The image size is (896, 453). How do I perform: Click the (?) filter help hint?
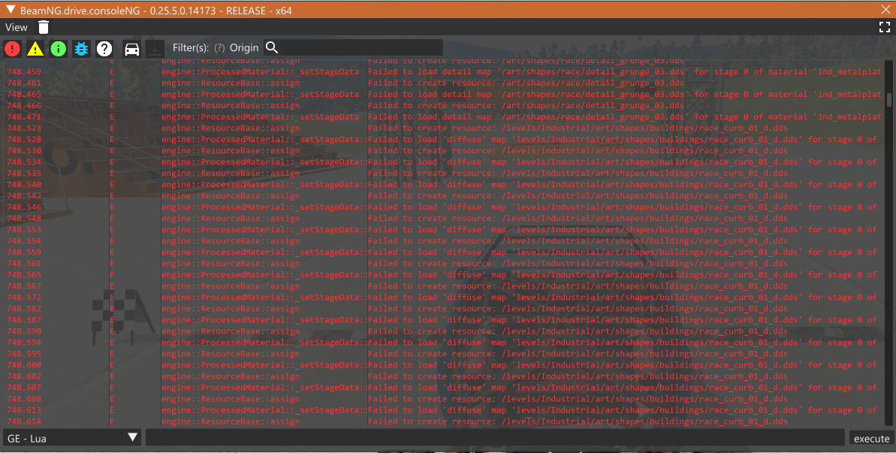point(219,48)
